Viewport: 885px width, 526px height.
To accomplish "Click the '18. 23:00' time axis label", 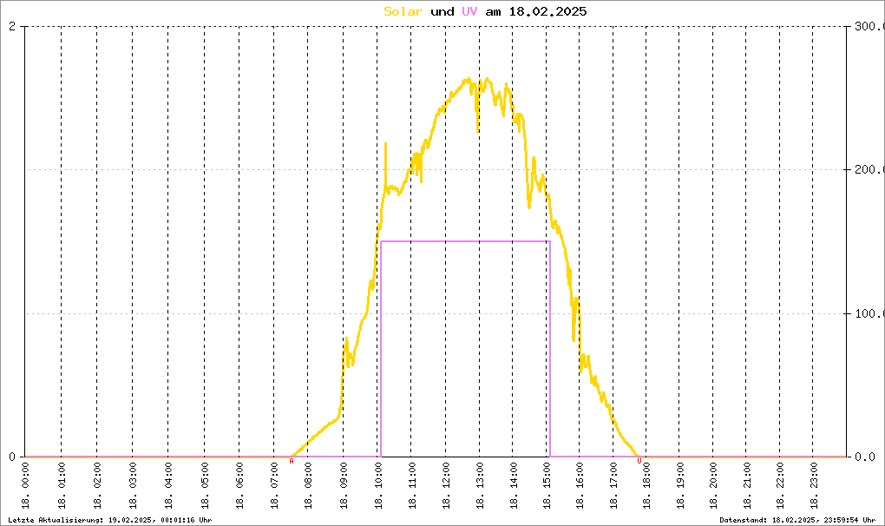I will pos(813,486).
